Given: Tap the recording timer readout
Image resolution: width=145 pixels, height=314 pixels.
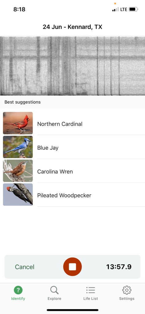Looking at the screenshot, I should click(119, 267).
